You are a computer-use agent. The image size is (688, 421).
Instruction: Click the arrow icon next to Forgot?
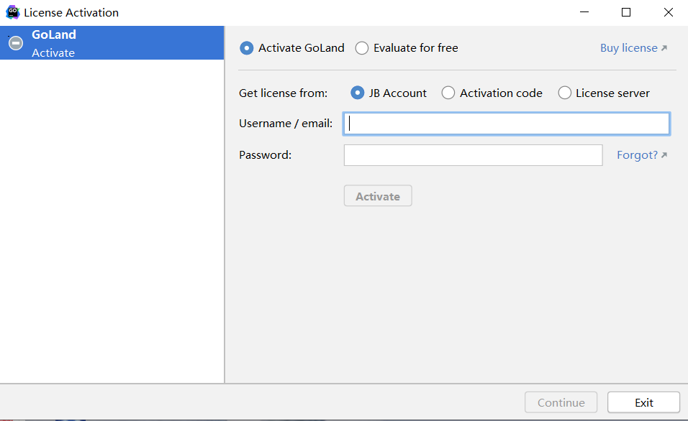(664, 155)
